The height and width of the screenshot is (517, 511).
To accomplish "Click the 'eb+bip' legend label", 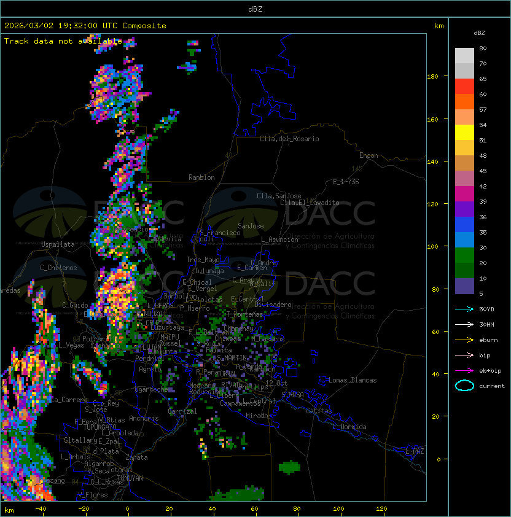I will (490, 371).
